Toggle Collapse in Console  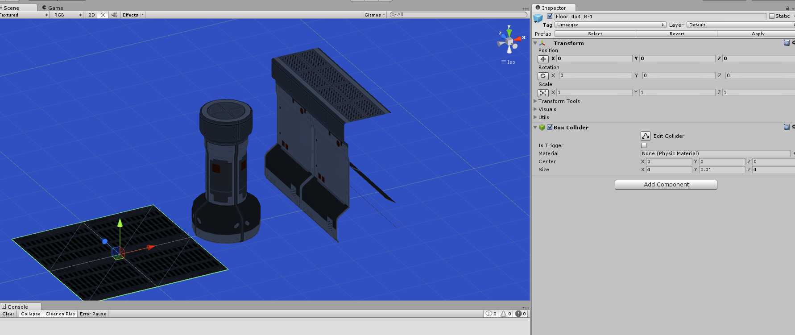pyautogui.click(x=31, y=314)
